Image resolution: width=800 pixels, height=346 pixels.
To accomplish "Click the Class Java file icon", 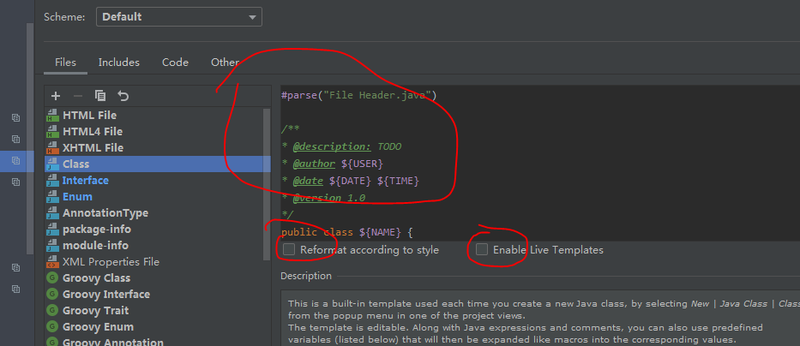I will point(52,164).
